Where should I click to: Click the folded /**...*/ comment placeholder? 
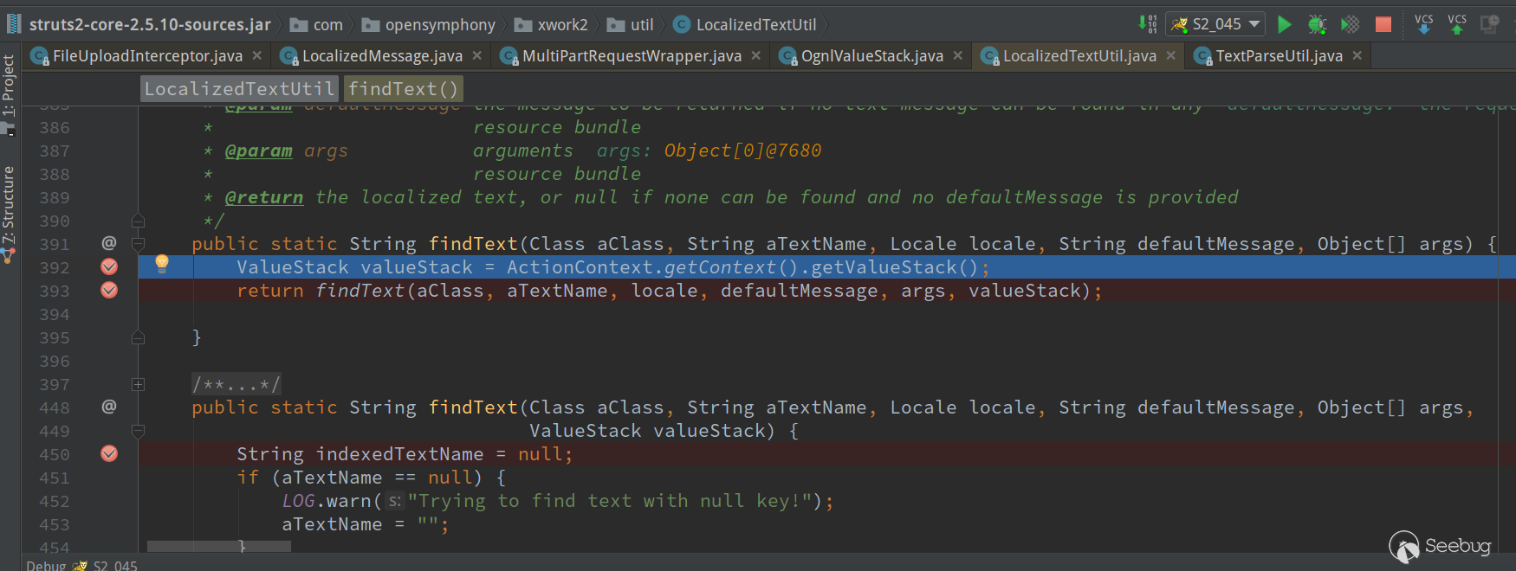[236, 384]
